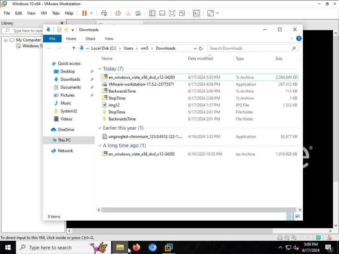Open the Explorer File tab
The width and height of the screenshot is (339, 254).
coord(52,39)
